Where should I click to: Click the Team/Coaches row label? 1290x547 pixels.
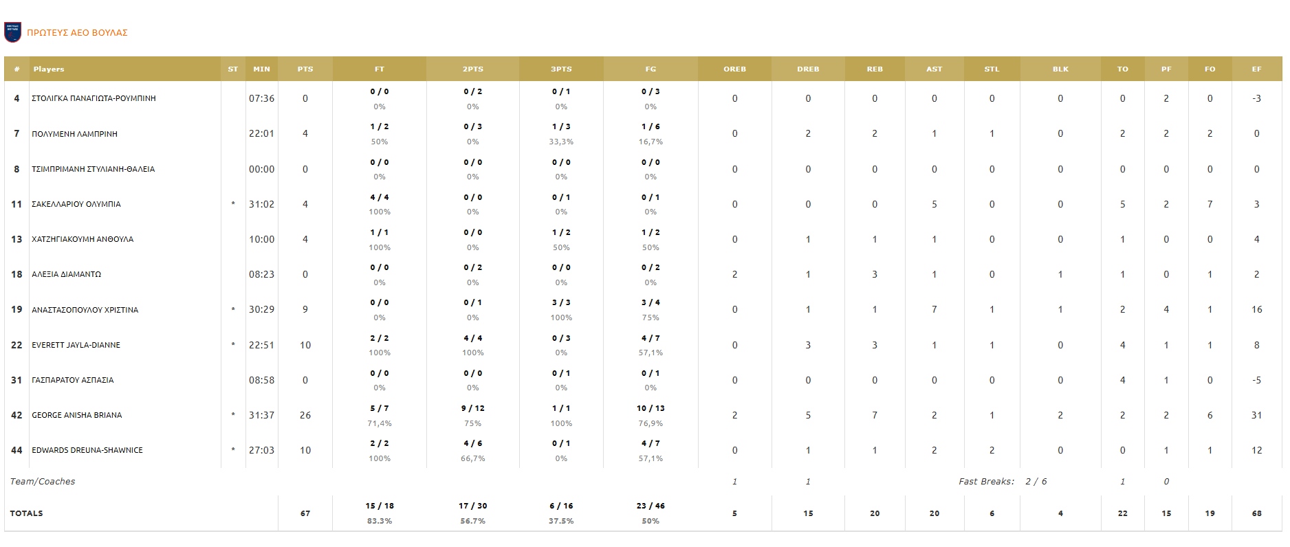pos(43,482)
